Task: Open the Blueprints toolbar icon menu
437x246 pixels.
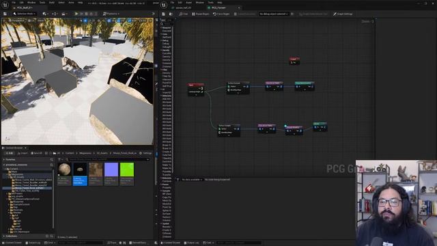Action: click(x=55, y=14)
